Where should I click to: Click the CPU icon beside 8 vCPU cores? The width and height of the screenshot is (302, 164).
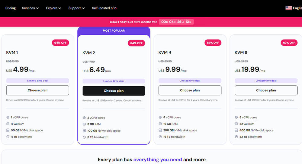point(236,117)
